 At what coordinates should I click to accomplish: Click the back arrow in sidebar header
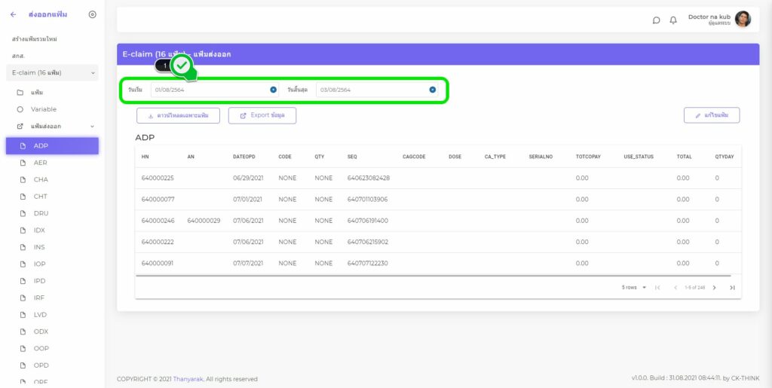(13, 14)
